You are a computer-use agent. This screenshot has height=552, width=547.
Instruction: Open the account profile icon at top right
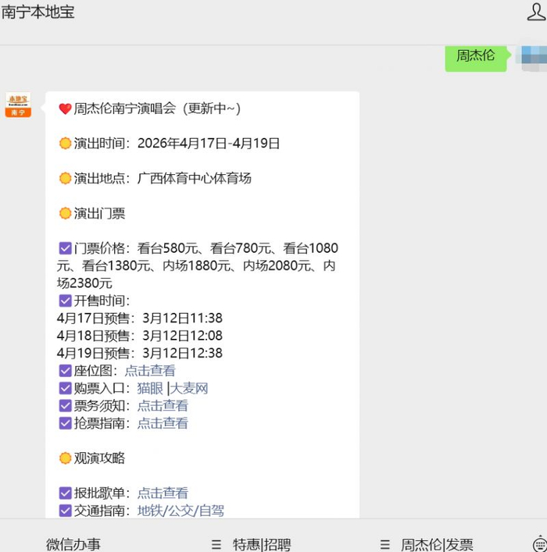coord(536,12)
